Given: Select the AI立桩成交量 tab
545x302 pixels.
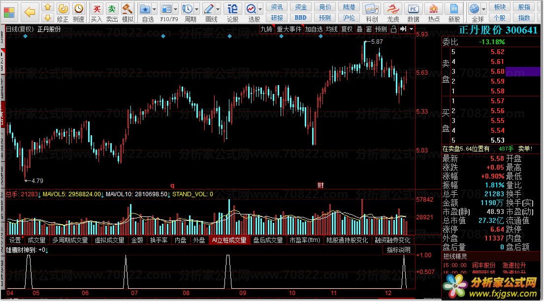Looking at the screenshot, I should (229, 240).
